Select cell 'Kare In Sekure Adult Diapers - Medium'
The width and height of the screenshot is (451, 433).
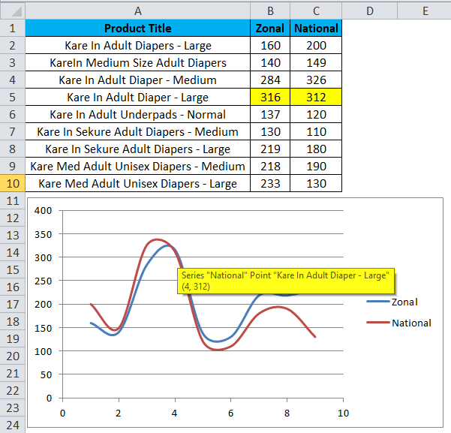pyautogui.click(x=138, y=132)
